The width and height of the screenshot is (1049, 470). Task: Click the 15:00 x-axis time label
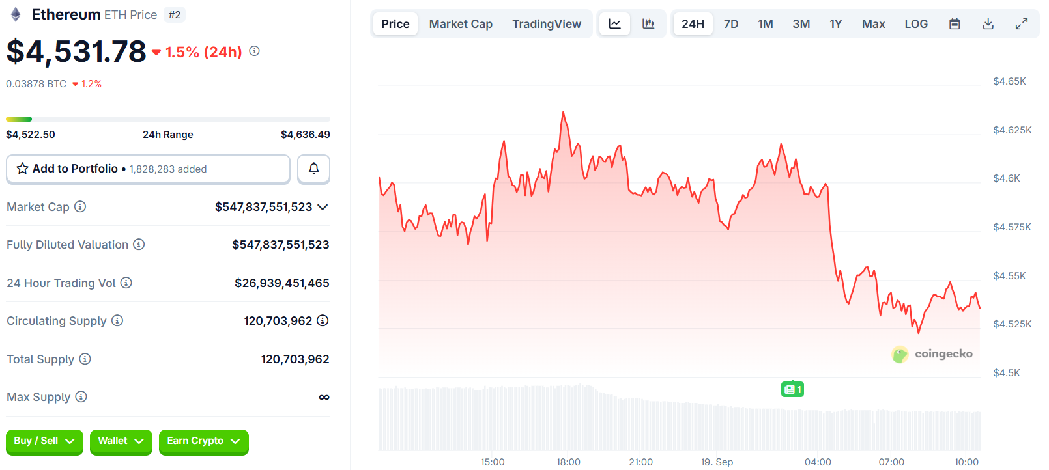point(493,462)
